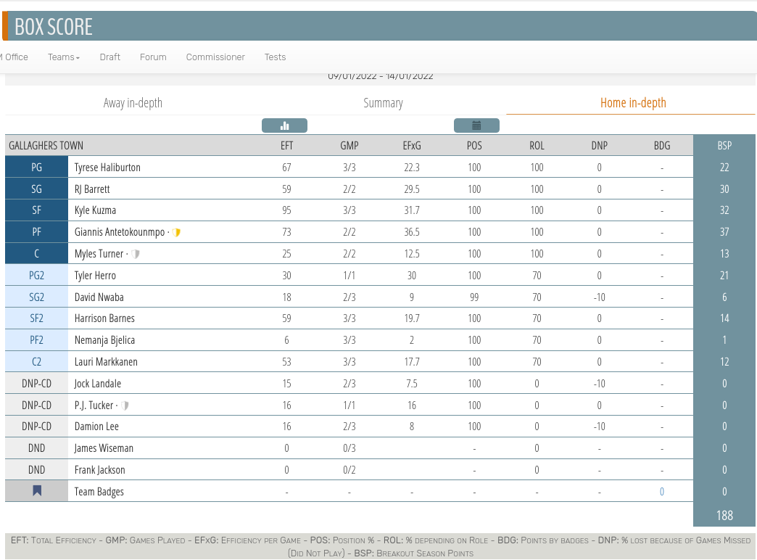Click the BDG column header

pyautogui.click(x=662, y=146)
